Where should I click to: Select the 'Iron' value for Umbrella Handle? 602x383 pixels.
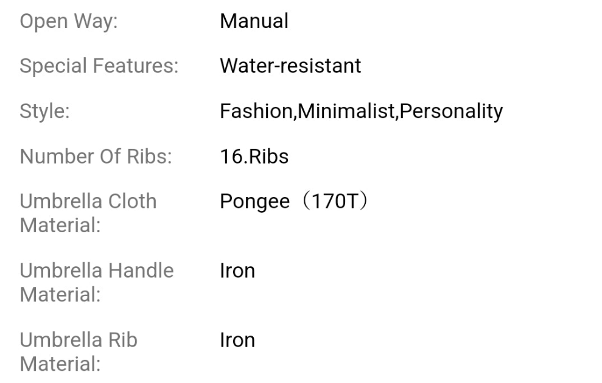click(x=237, y=271)
